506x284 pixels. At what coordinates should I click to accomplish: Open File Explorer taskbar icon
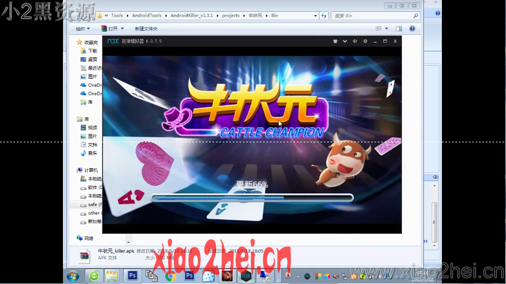point(112,276)
